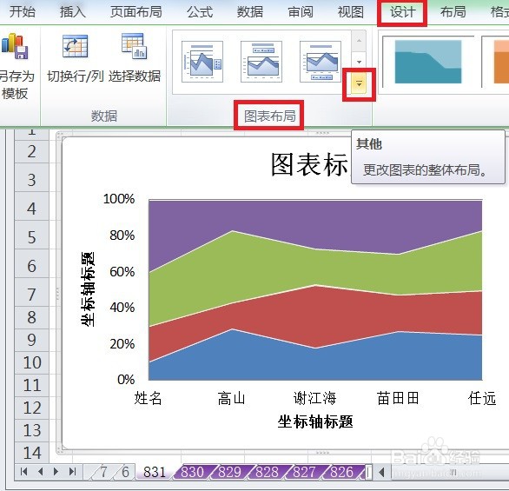Viewport: 509px width, 491px height.
Task: Open the 数据 ribbon tab
Action: coord(249,12)
